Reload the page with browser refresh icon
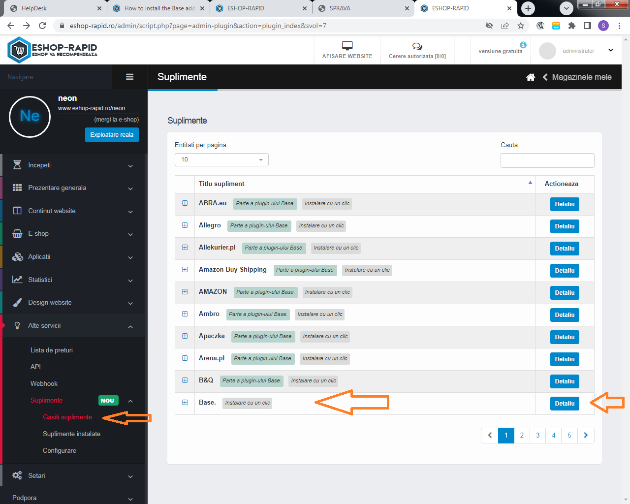Screen dimensions: 630x504 42,26
